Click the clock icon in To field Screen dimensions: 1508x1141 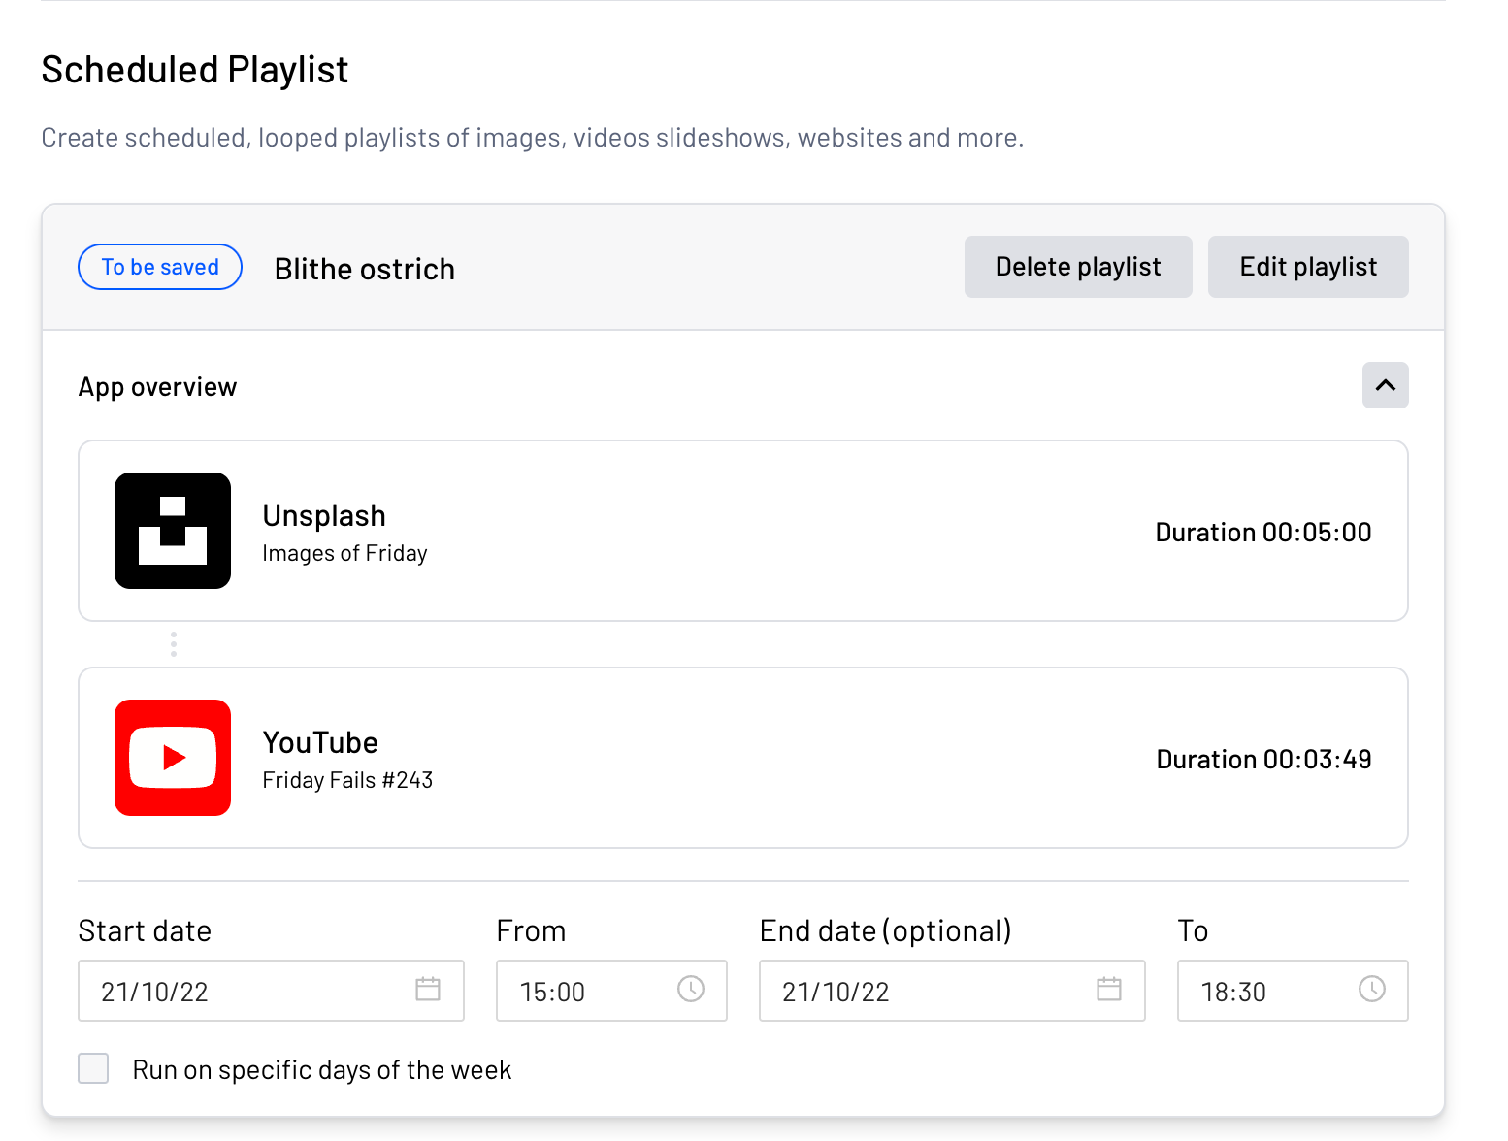tap(1372, 990)
